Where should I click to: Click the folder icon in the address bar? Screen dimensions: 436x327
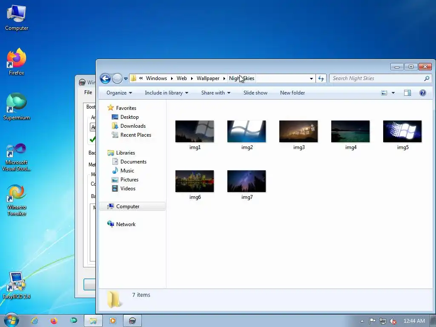click(133, 78)
